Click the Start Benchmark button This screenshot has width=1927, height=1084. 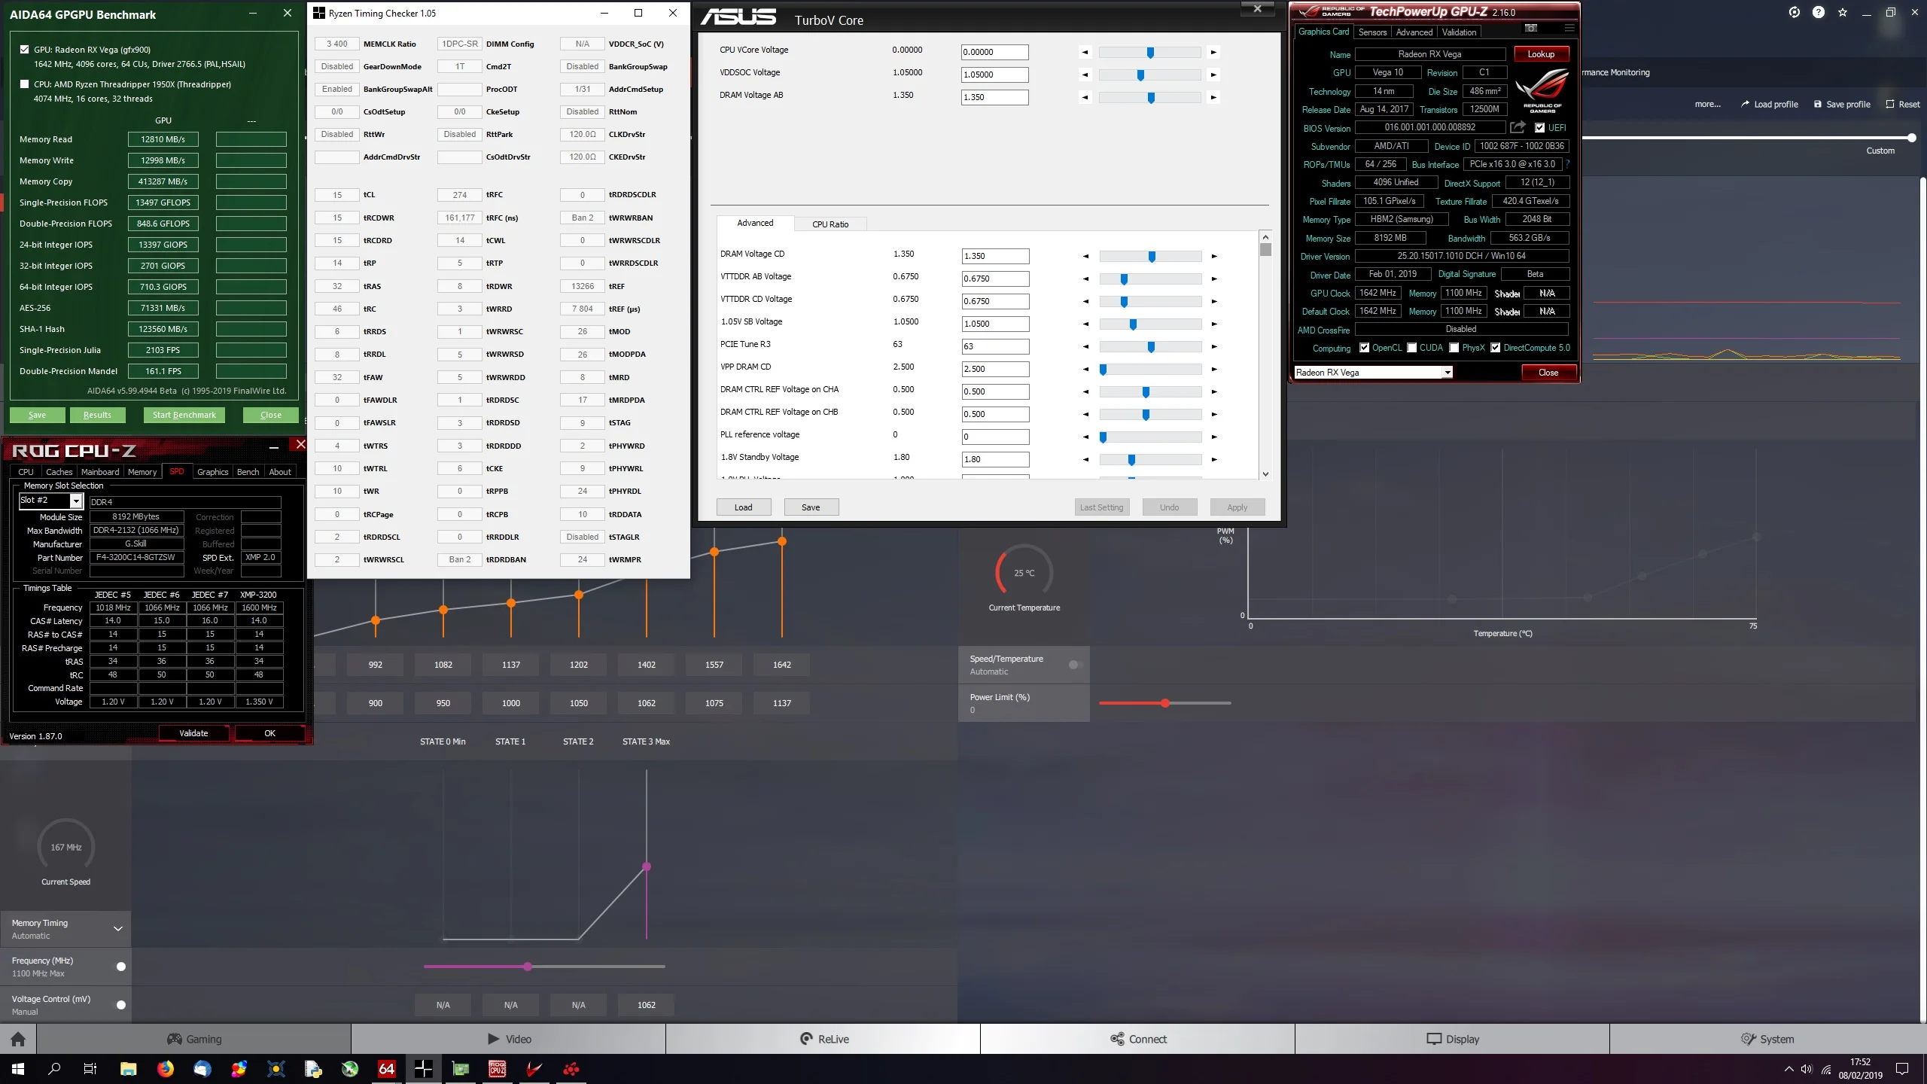tap(184, 415)
